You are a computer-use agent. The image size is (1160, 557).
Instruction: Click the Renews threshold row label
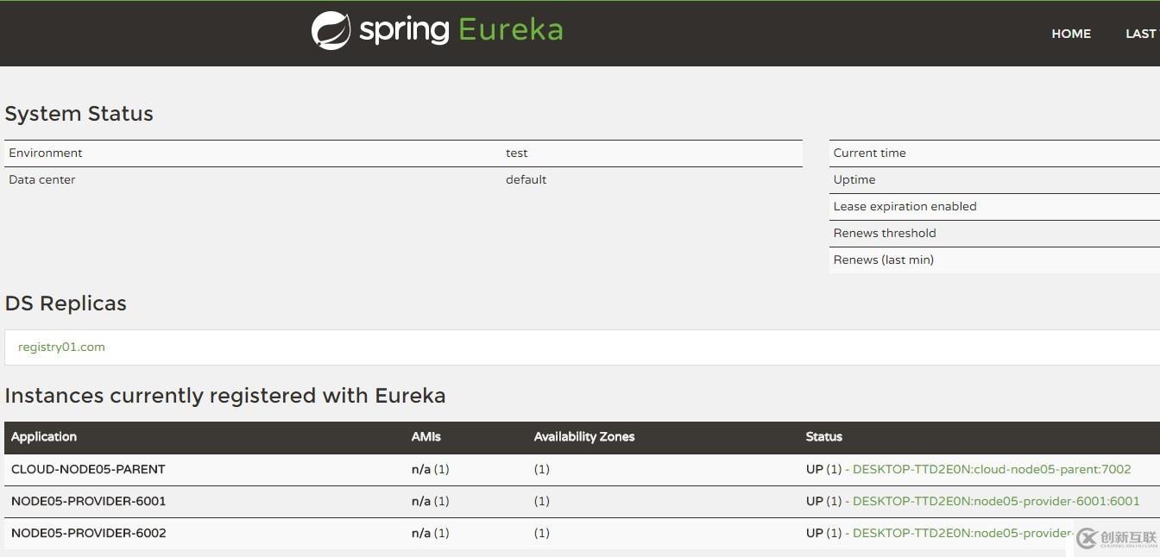(884, 233)
